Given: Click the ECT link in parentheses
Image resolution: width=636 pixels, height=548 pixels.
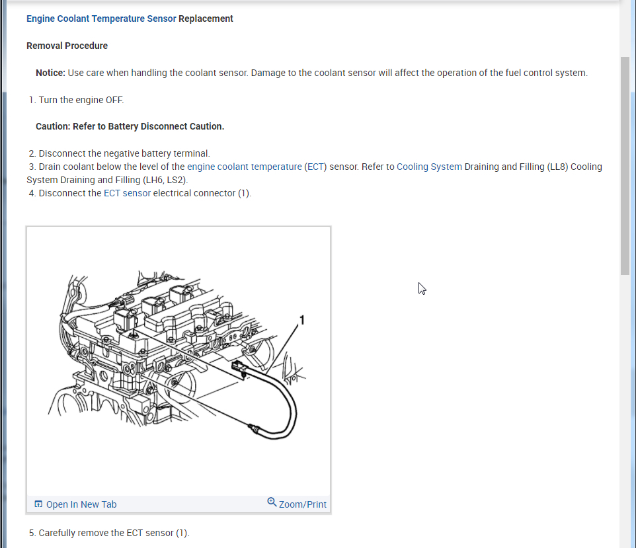Looking at the screenshot, I should pos(317,167).
